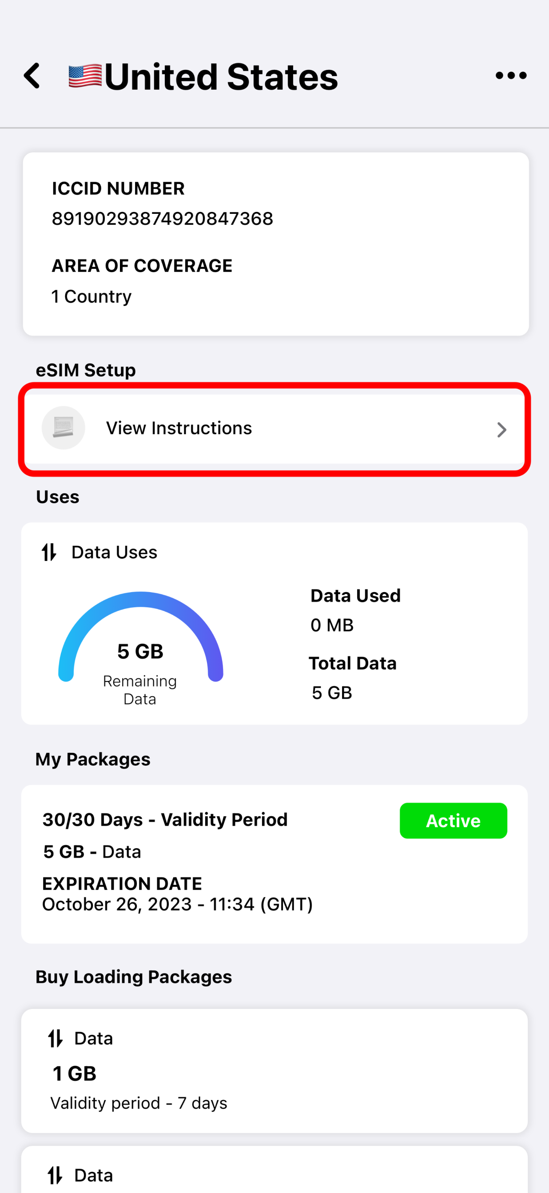Viewport: 549px width, 1193px height.
Task: Select the 1 GB loading package card
Action: pos(274,1071)
